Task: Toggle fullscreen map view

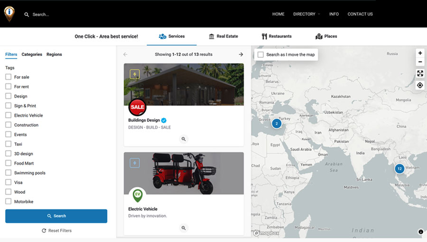Action: coord(420,73)
